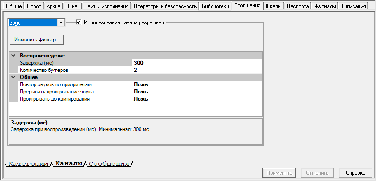Open the Звук channel dropdown

click(61, 23)
